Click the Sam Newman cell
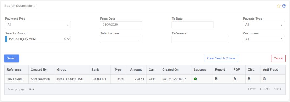Screen dimensions: 290x102 [x=42, y=79]
